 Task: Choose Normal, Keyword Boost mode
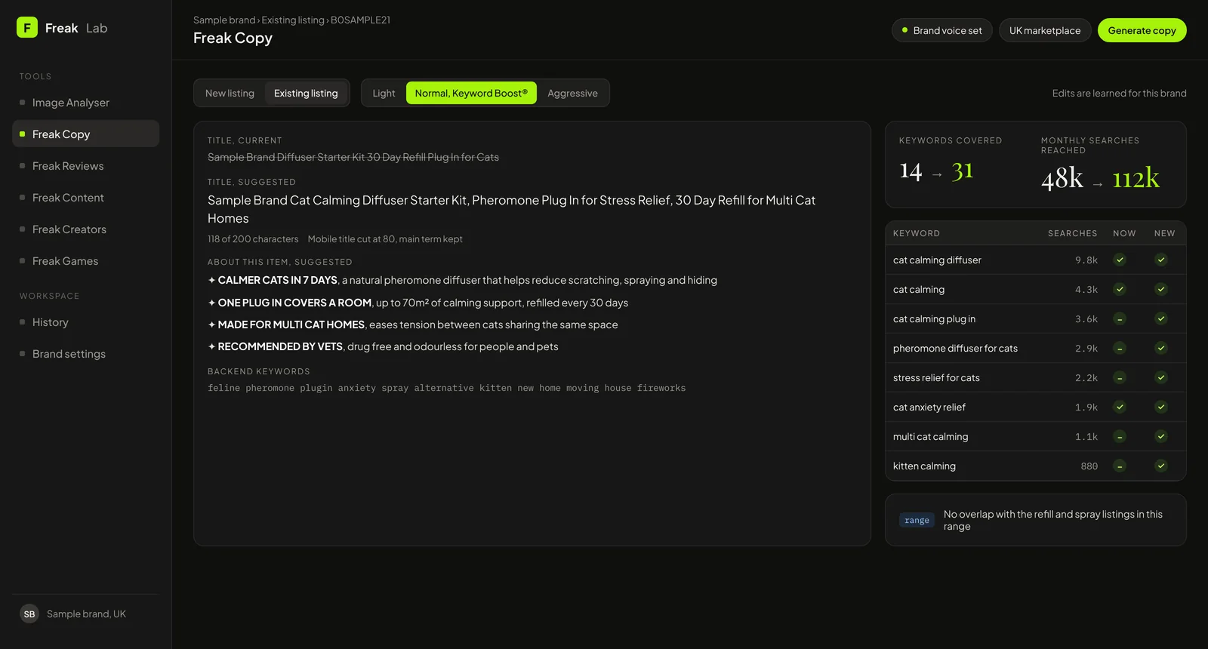coord(471,93)
